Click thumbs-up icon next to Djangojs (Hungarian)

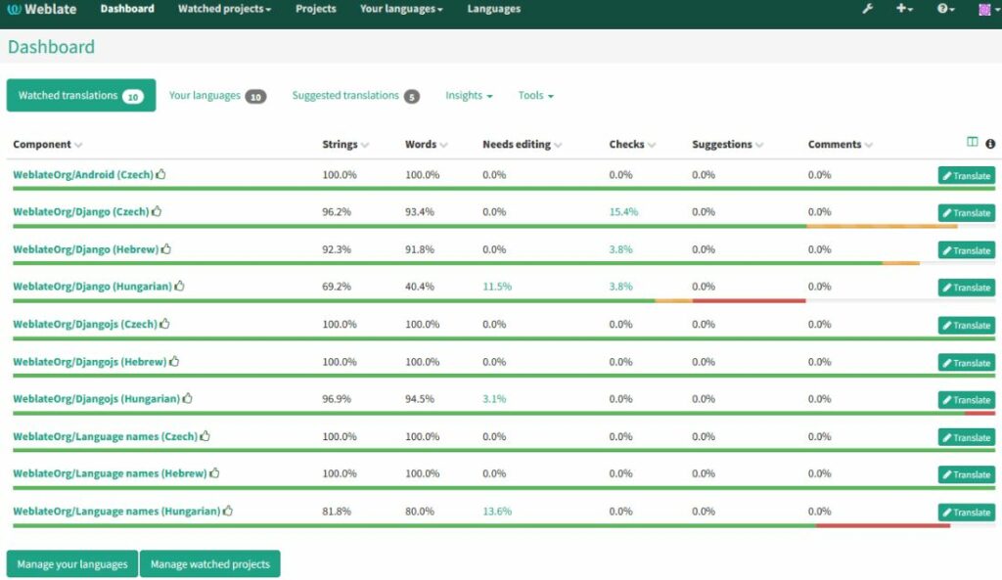pyautogui.click(x=187, y=398)
